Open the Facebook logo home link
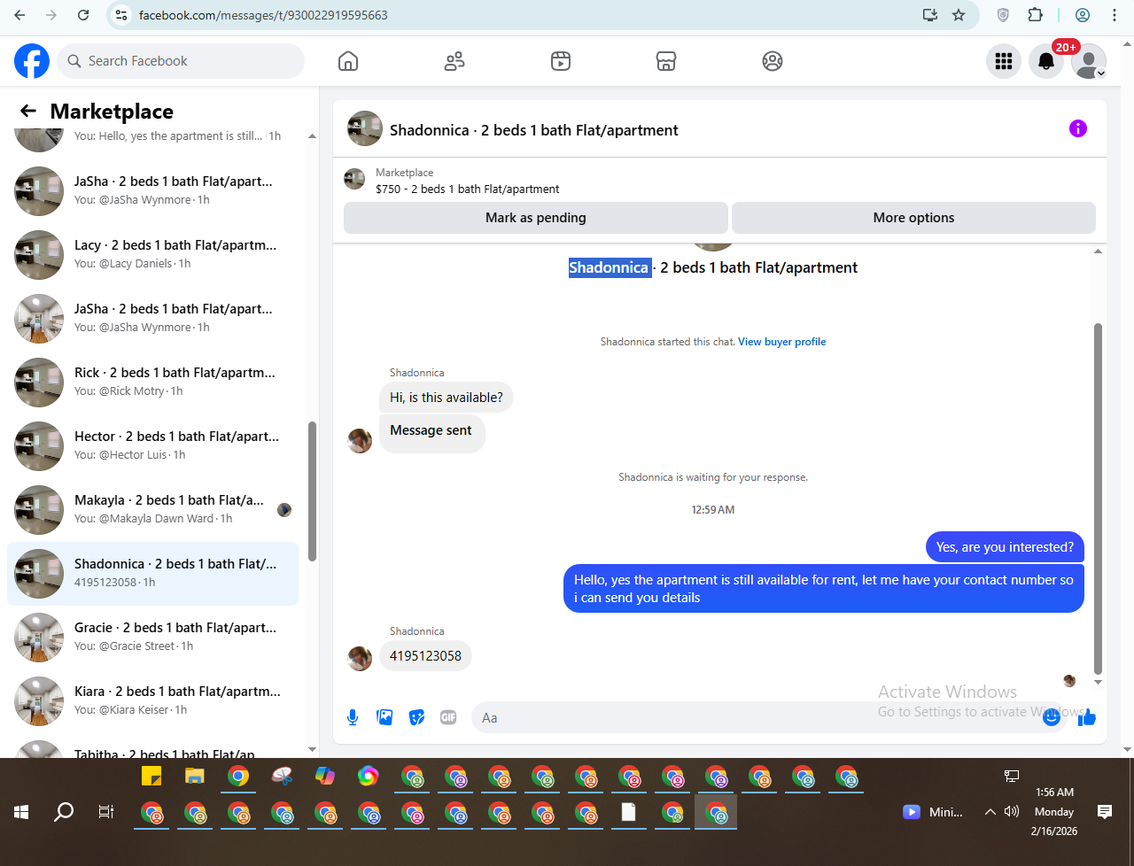This screenshot has width=1134, height=866. [32, 61]
